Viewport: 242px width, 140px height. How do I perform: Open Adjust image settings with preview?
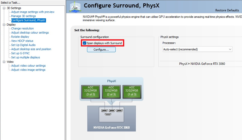[x=33, y=12]
